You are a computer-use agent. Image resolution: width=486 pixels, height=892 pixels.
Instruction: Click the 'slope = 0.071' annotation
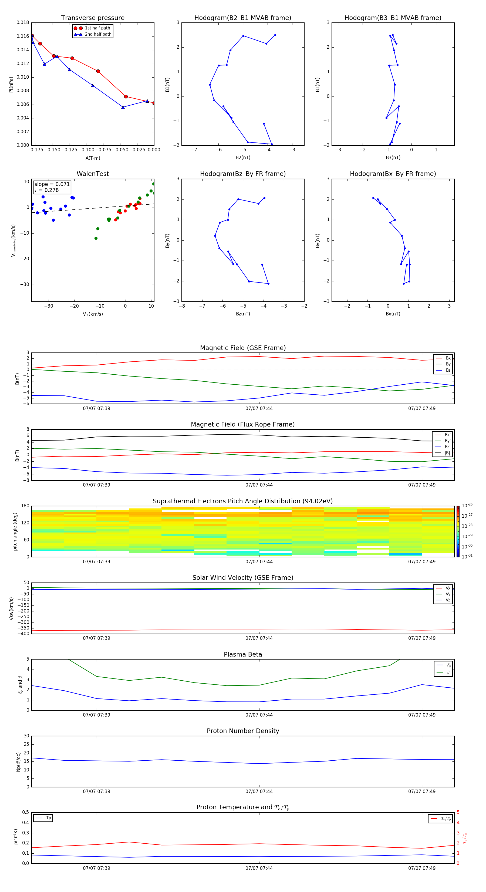52,184
